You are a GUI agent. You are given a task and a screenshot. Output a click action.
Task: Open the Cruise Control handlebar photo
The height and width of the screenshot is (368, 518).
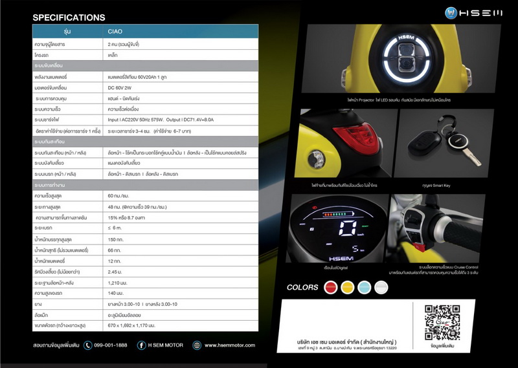point(435,228)
